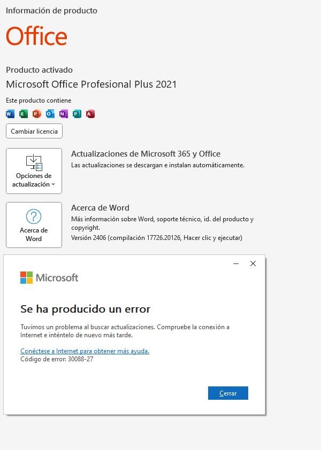
Task: Click the question mark About icon
Action: coord(34,216)
